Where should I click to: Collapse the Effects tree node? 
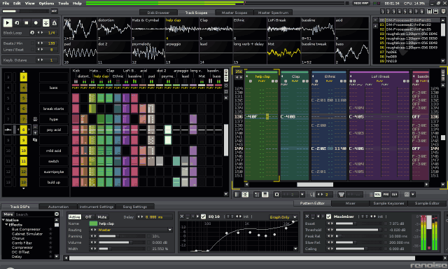tap(6, 225)
